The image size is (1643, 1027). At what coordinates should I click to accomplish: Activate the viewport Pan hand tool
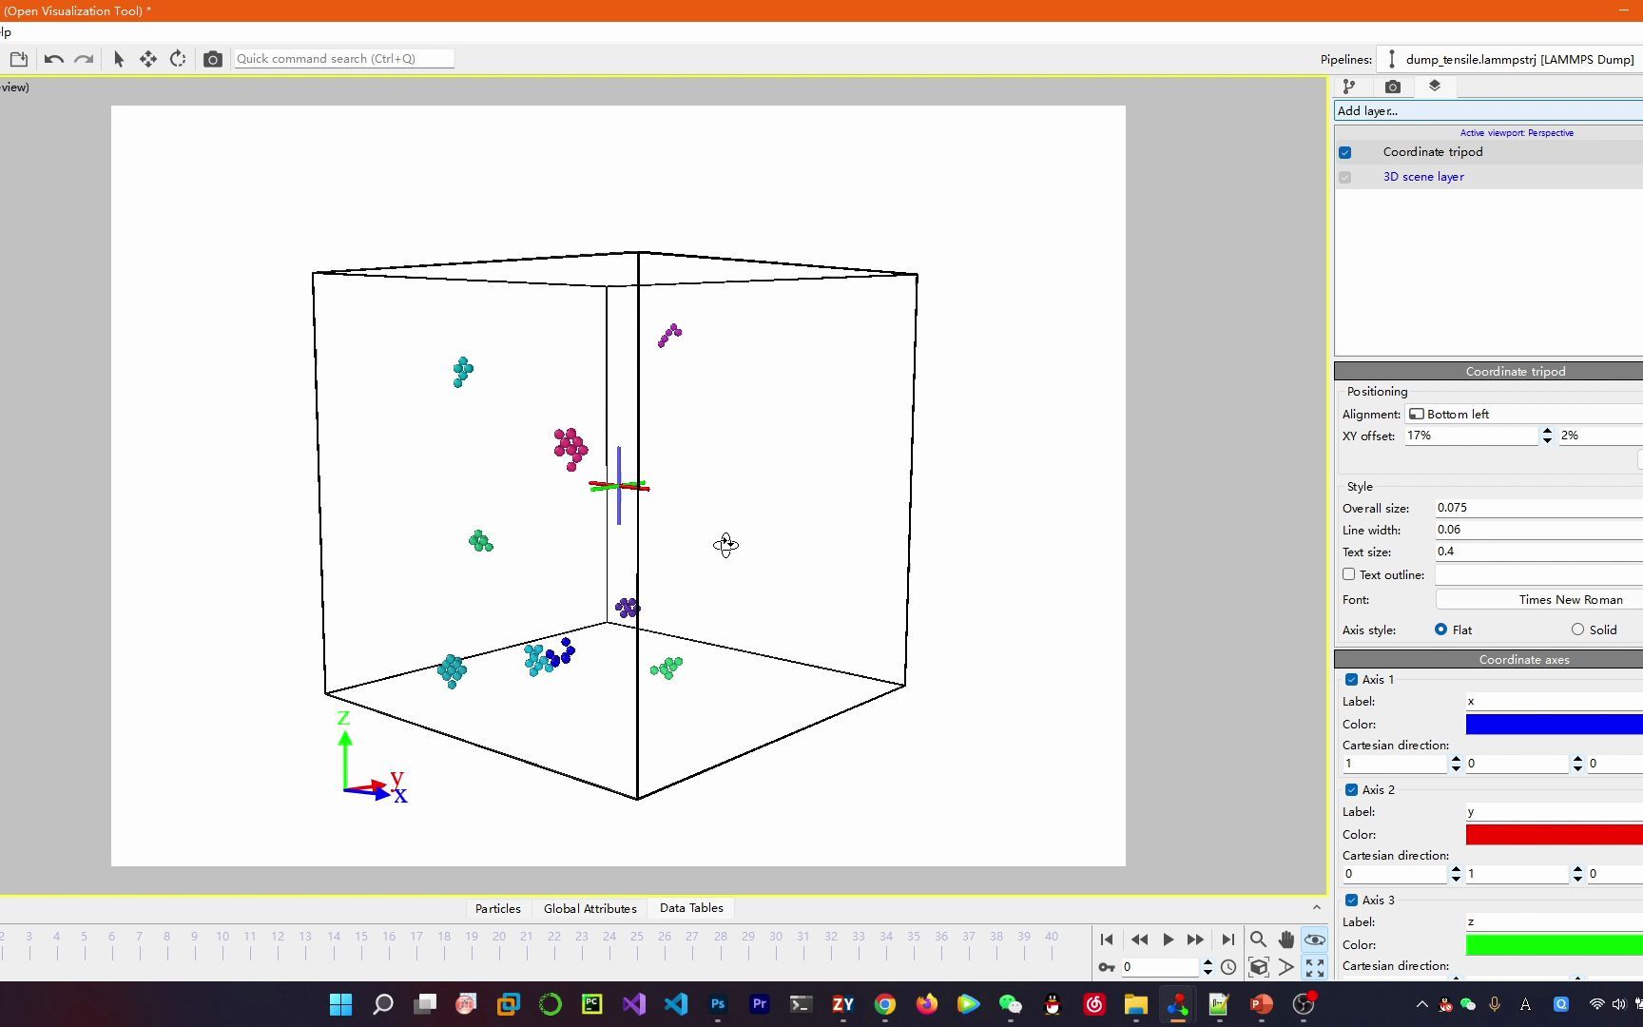pyautogui.click(x=1286, y=940)
